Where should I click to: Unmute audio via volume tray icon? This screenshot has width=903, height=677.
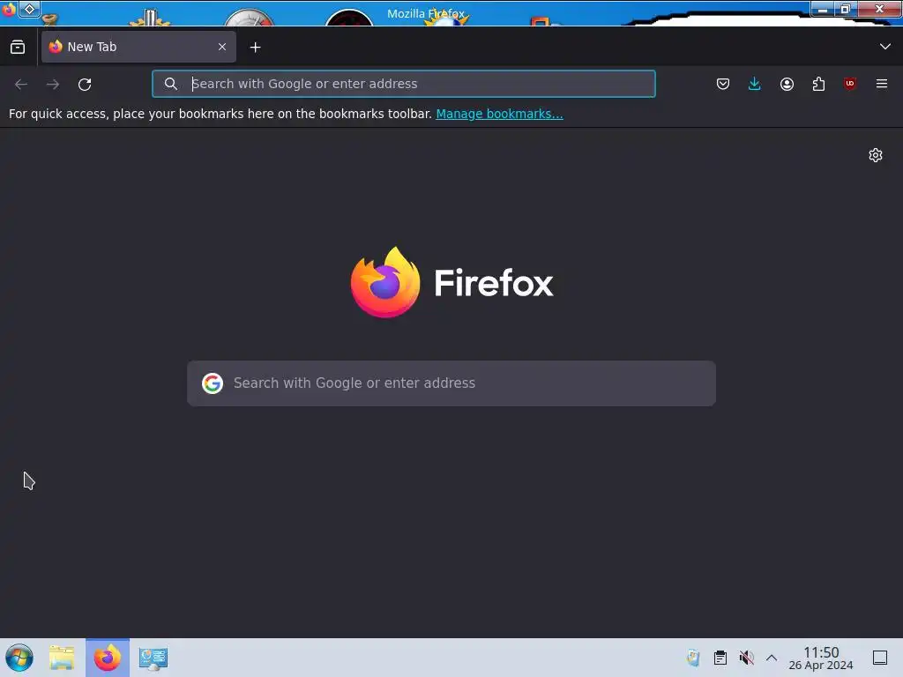746,658
